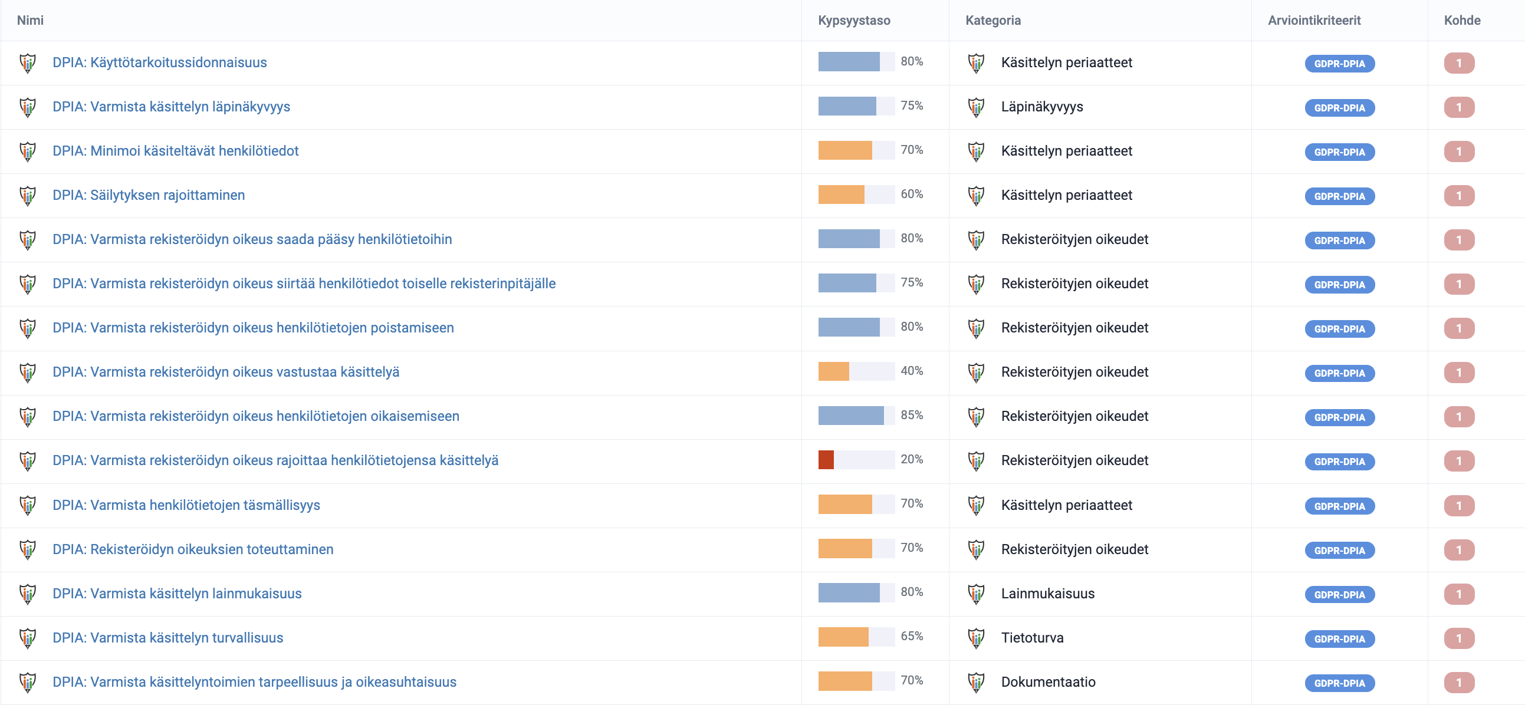
Task: Click shield icon beside Varmista käsittelyn turvallisuus
Action: coord(28,638)
